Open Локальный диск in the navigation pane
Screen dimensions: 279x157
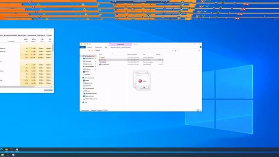[x=91, y=99]
